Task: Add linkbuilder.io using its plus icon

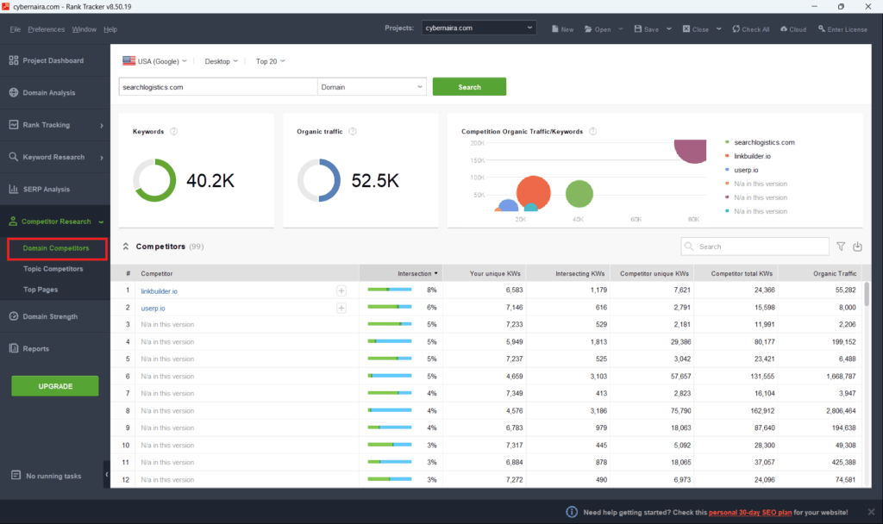Action: click(341, 290)
